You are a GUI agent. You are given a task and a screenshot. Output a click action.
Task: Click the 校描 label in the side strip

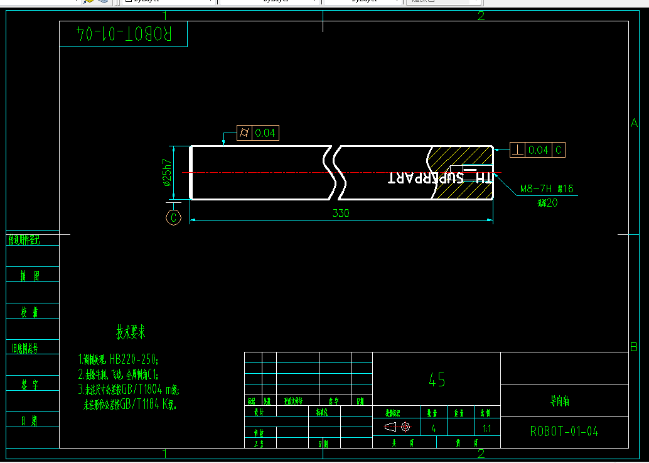click(30, 312)
